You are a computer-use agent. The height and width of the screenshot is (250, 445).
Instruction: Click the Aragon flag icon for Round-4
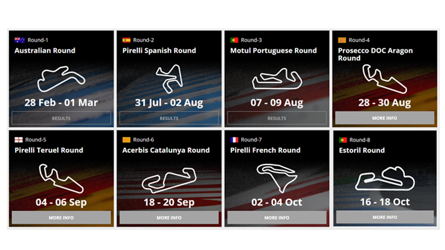[x=342, y=40]
